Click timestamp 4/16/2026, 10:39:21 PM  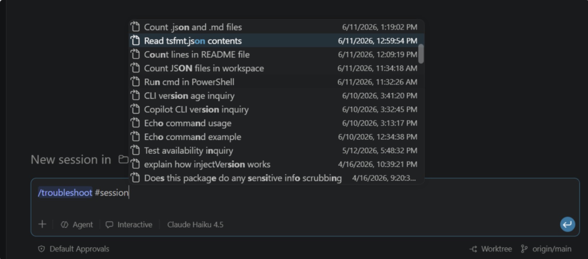pyautogui.click(x=377, y=164)
